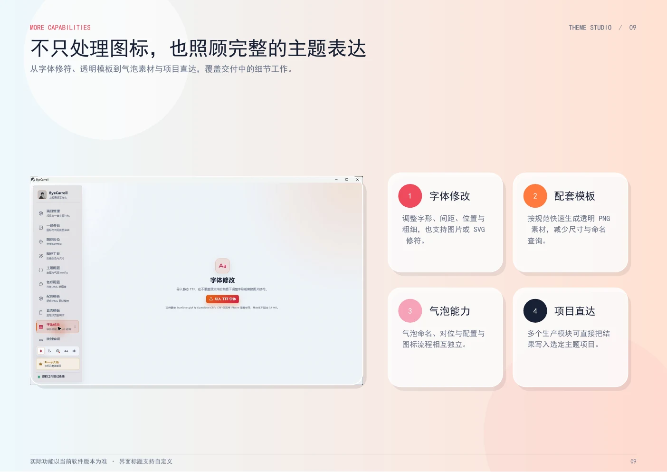Maximize the ByeCarroll window
The height and width of the screenshot is (472, 667).
point(347,180)
